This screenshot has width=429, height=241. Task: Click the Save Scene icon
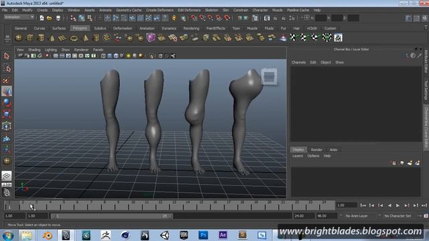click(x=58, y=18)
